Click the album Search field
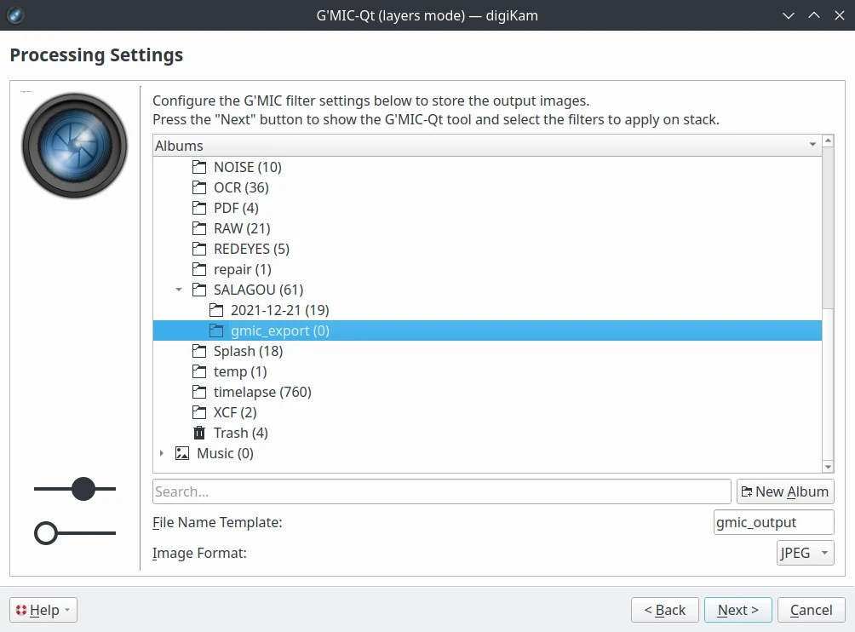This screenshot has height=632, width=855. [x=441, y=491]
